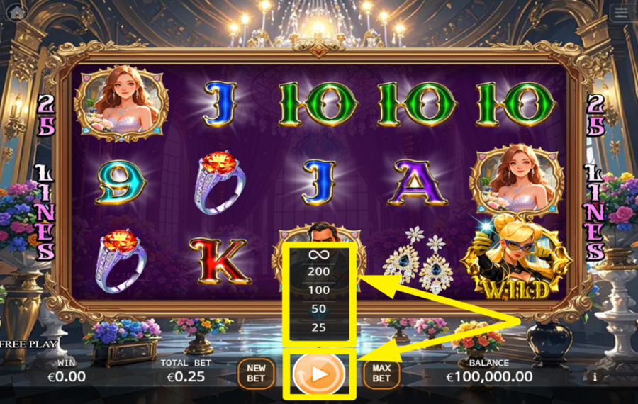638x404 pixels.
Task: Click the purple A symbol
Action: (417, 182)
